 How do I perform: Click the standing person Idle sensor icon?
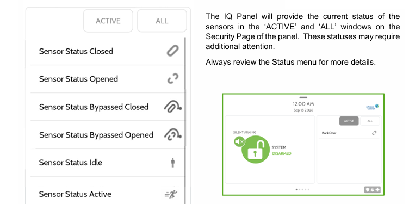pos(172,163)
